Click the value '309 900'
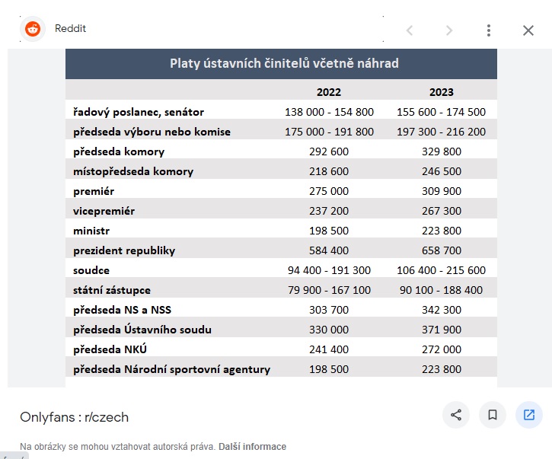 [442, 191]
